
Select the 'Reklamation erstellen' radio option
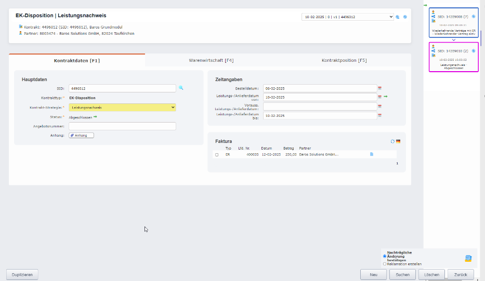click(x=385, y=264)
